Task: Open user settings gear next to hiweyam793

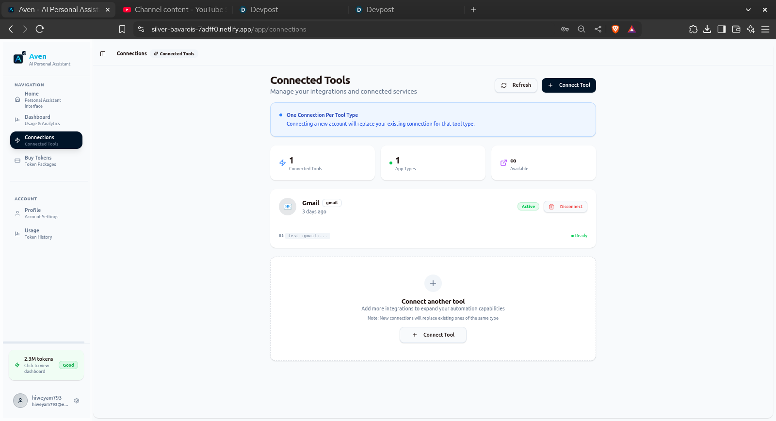Action: (x=77, y=401)
